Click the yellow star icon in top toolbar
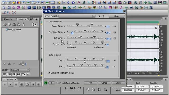 [13, 2]
